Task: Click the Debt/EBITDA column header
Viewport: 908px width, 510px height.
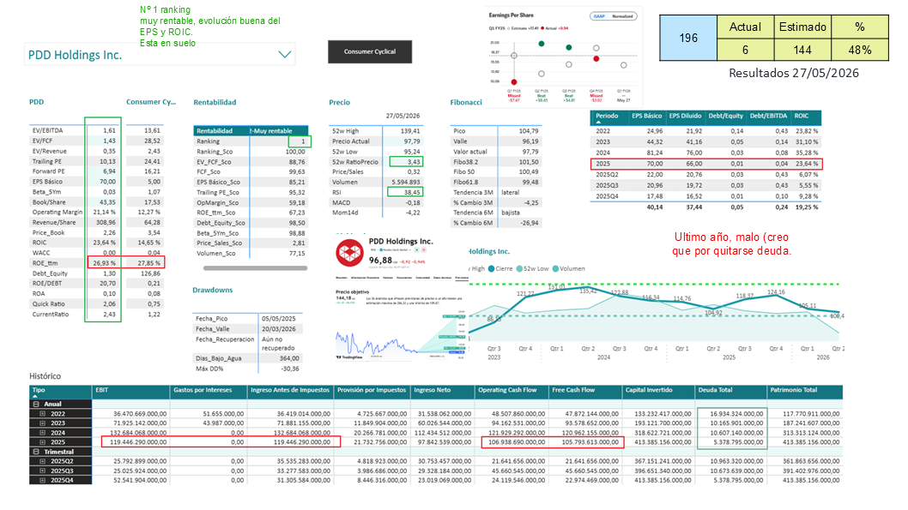Action: (x=768, y=116)
